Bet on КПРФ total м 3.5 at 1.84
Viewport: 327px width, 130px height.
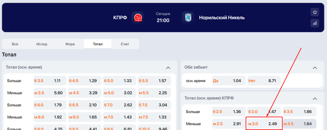(x=300, y=124)
